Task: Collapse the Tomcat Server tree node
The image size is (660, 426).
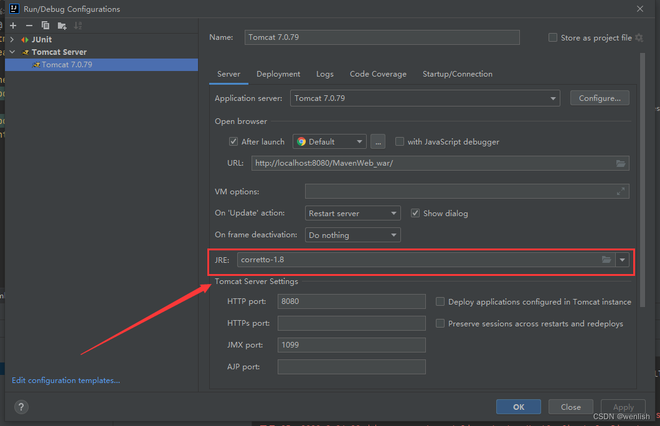Action: [x=12, y=52]
